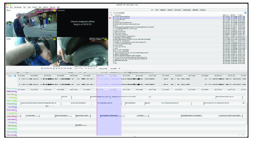Click the speaker icon beside Loop Mode
This screenshot has height=144, width=253.
tap(119, 69)
